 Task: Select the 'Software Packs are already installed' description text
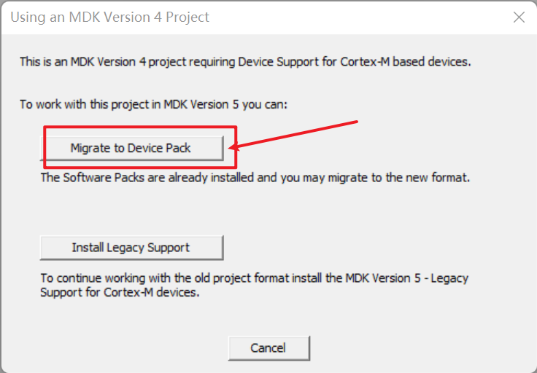(x=255, y=178)
